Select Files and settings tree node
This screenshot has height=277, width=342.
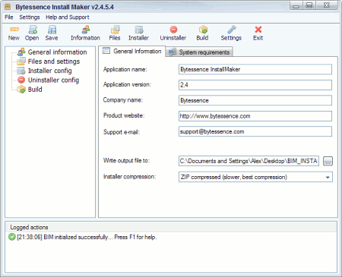tap(49, 61)
